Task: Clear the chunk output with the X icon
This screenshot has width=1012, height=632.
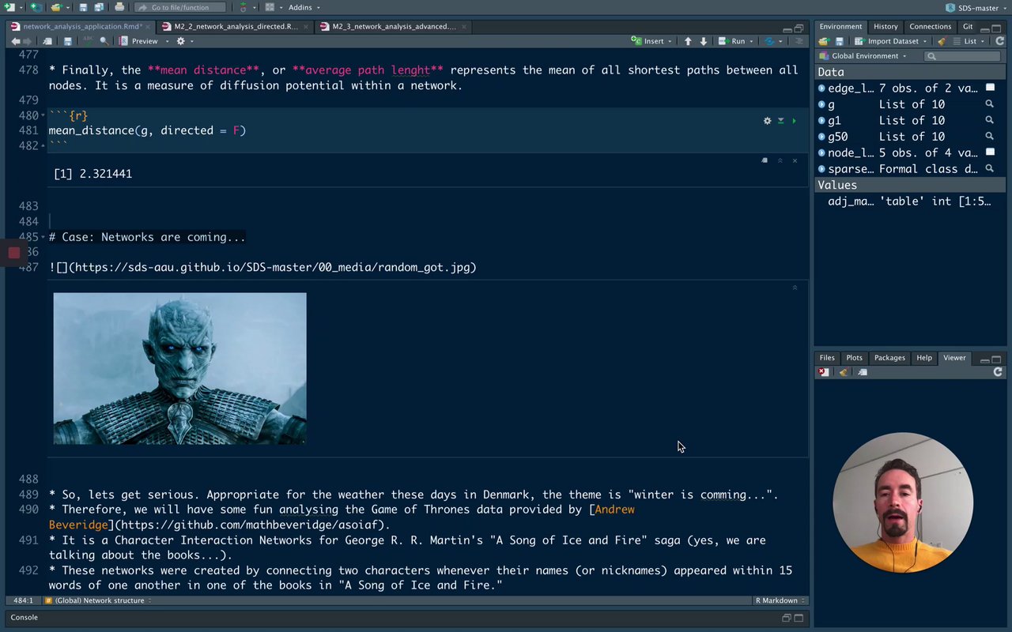Action: (x=795, y=160)
